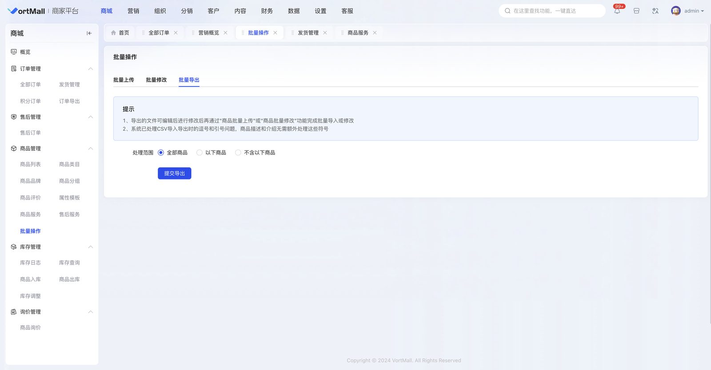Open the admin user dropdown
The width and height of the screenshot is (711, 370).
tap(693, 11)
